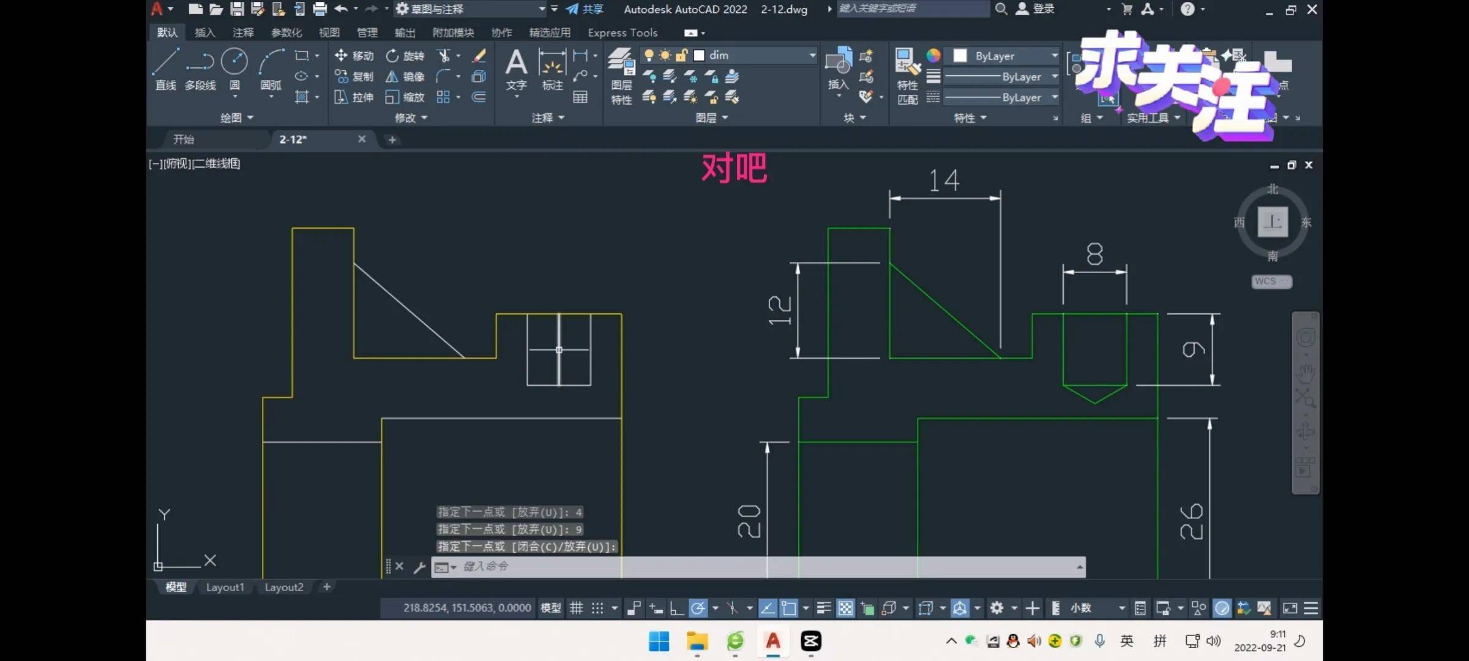Expand the 注释 panel

pos(548,118)
